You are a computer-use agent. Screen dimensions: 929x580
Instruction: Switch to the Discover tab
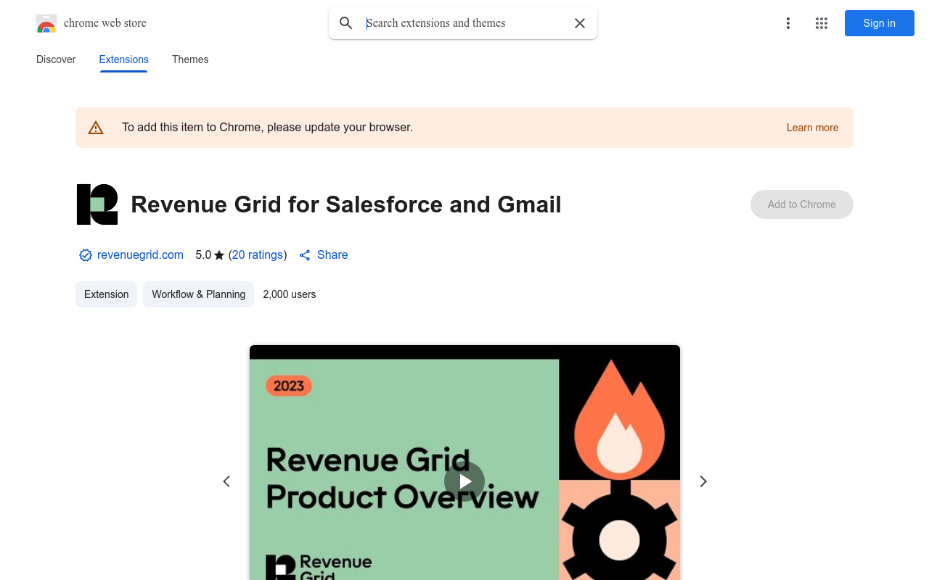click(x=56, y=59)
